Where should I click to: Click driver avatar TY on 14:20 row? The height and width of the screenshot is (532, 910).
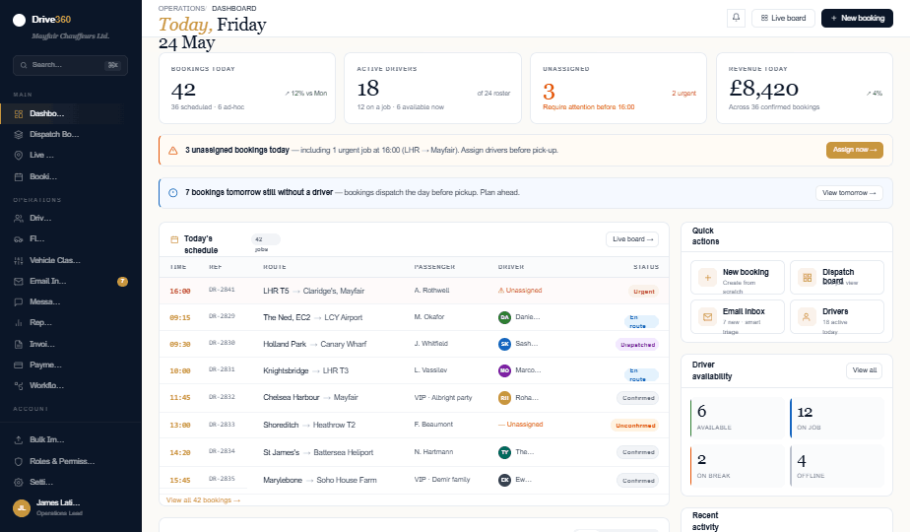point(504,452)
